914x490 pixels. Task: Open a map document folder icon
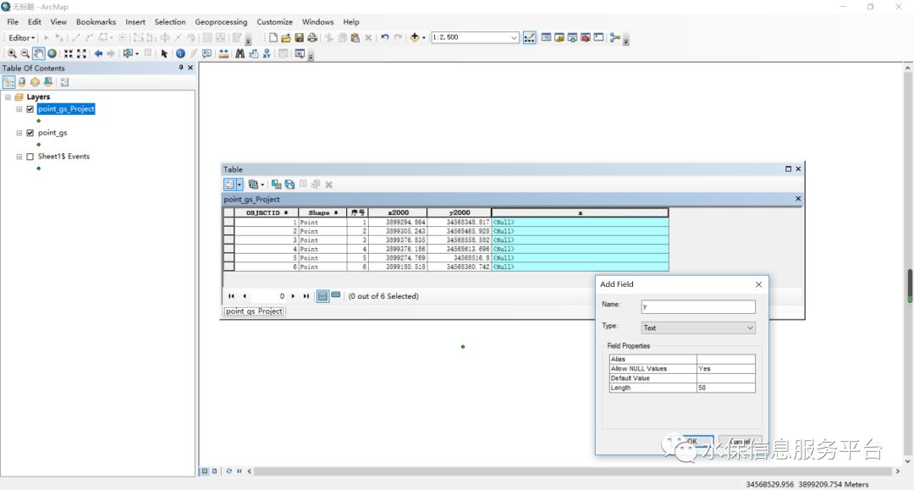point(286,37)
